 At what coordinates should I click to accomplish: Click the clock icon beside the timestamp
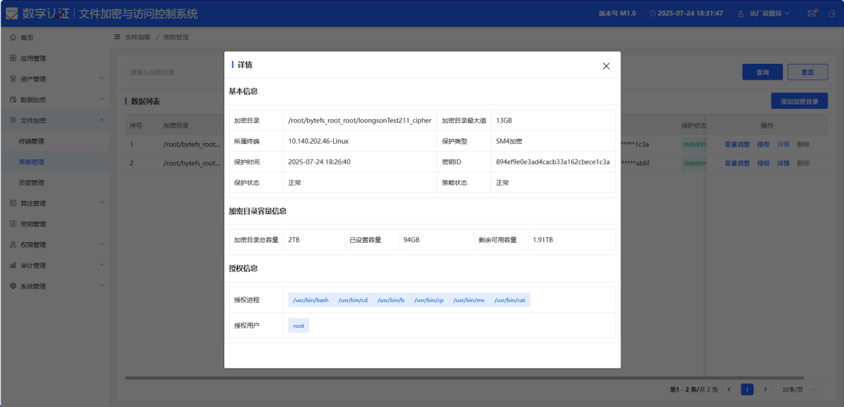pyautogui.click(x=652, y=13)
